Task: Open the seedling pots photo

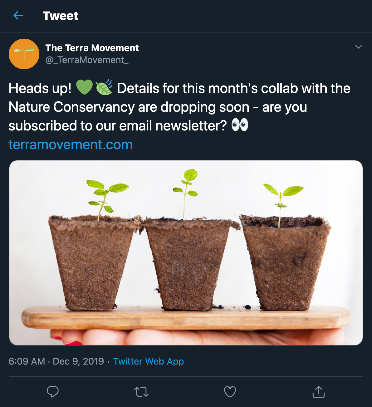Action: 186,253
